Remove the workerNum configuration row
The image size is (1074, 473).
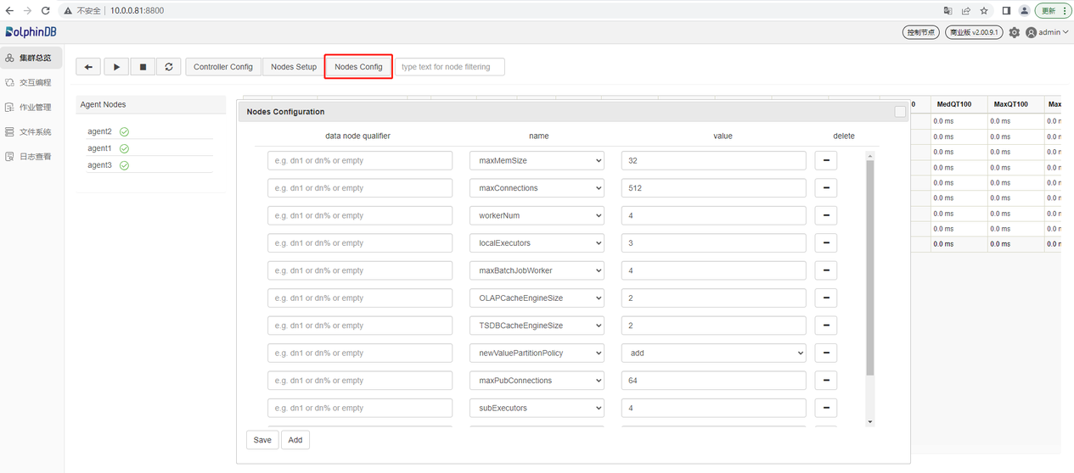825,215
